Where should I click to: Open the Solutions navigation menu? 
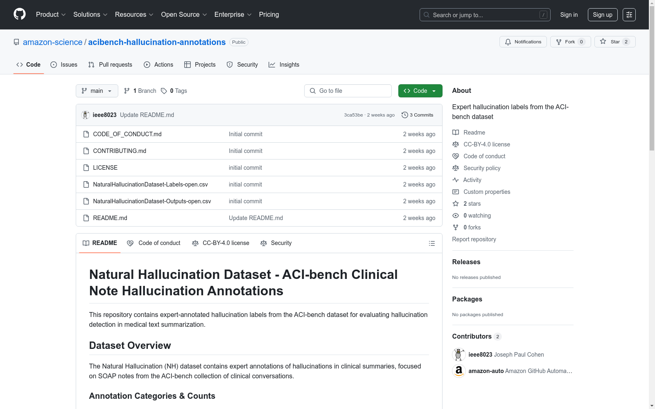(90, 15)
